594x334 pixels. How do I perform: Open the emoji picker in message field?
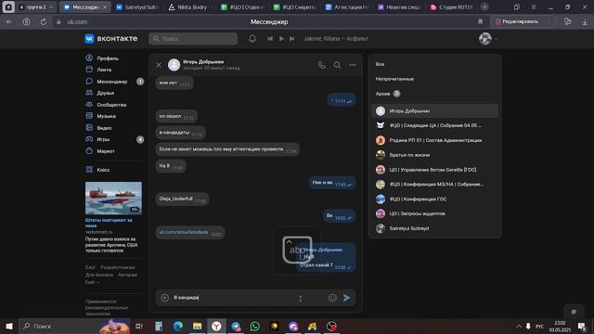point(332,298)
